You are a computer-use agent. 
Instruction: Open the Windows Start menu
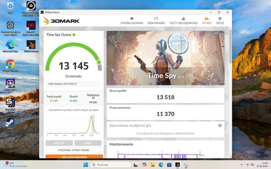(x=86, y=165)
